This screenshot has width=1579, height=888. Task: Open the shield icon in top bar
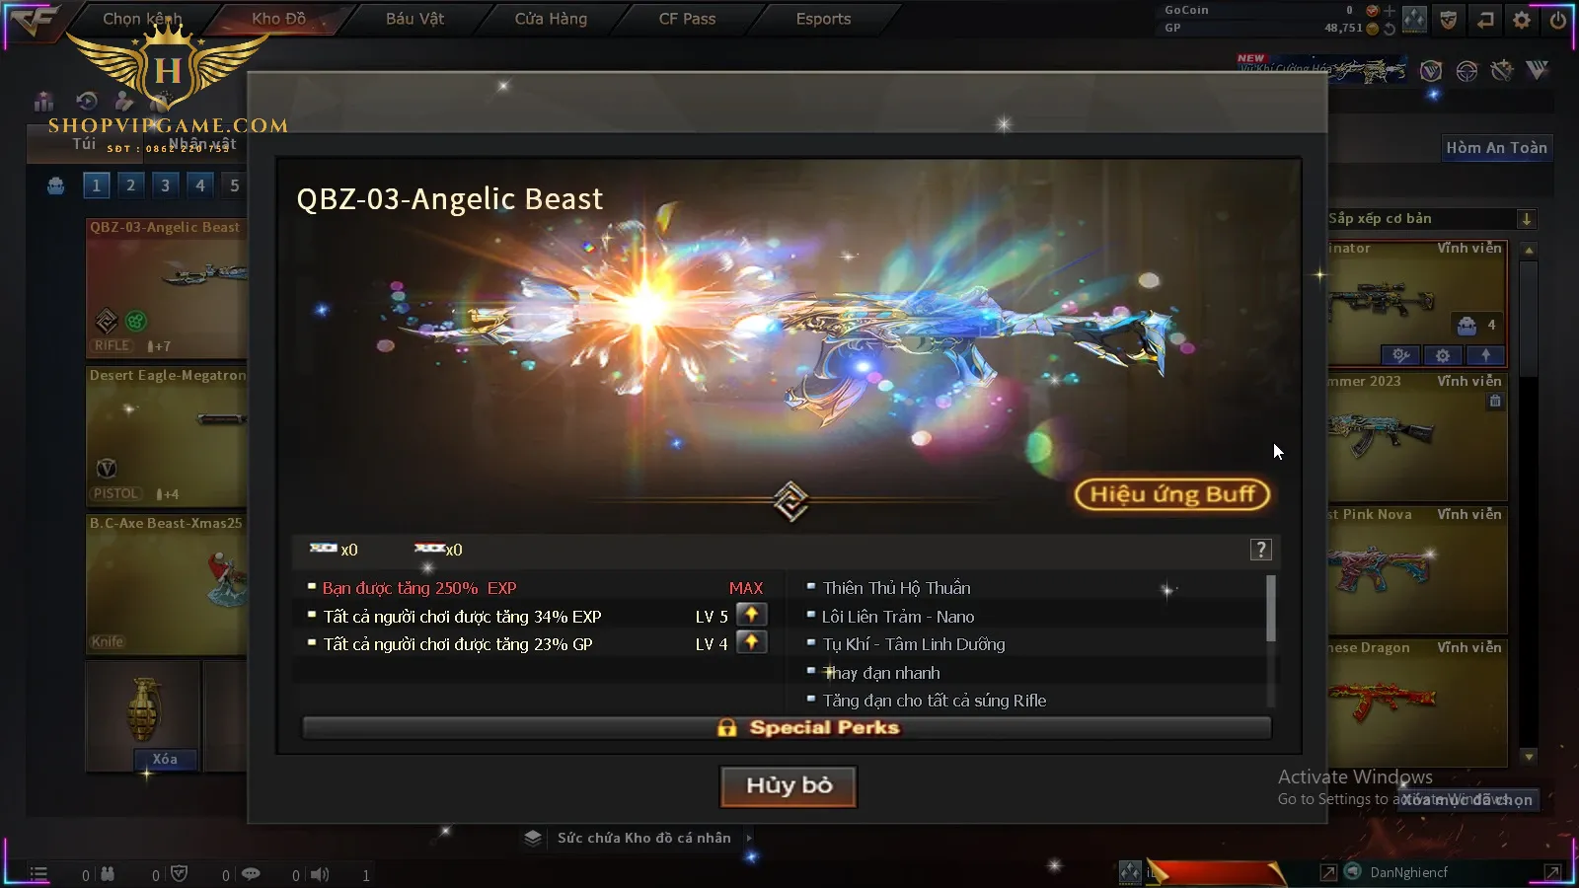point(1449,20)
